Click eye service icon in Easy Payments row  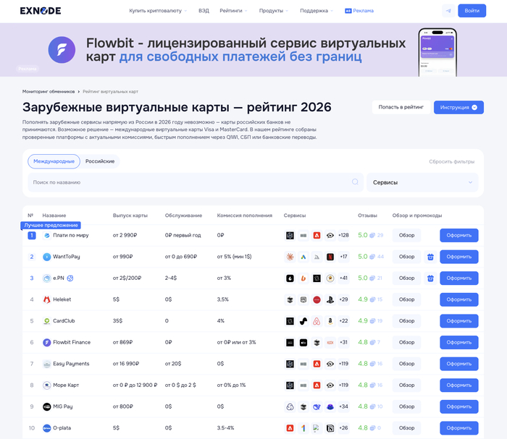coord(330,364)
